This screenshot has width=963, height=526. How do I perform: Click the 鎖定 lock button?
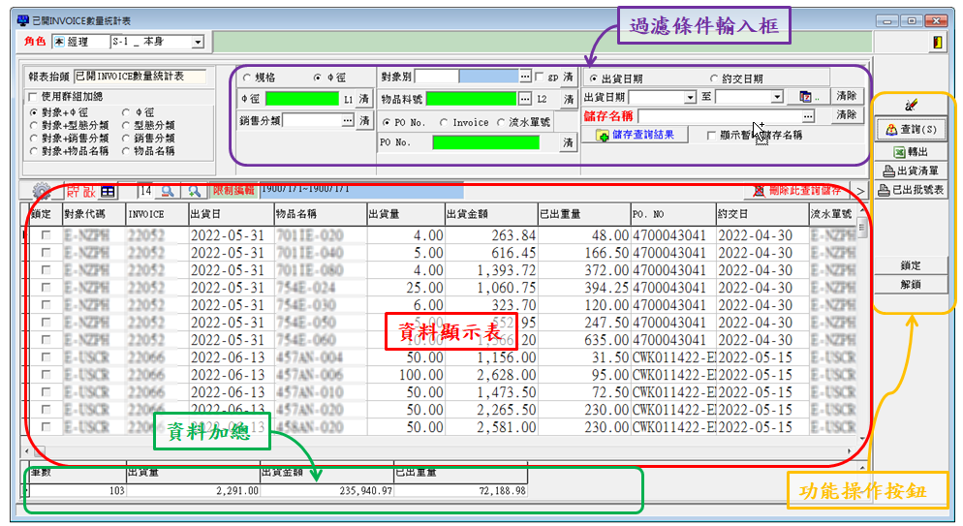click(x=911, y=265)
